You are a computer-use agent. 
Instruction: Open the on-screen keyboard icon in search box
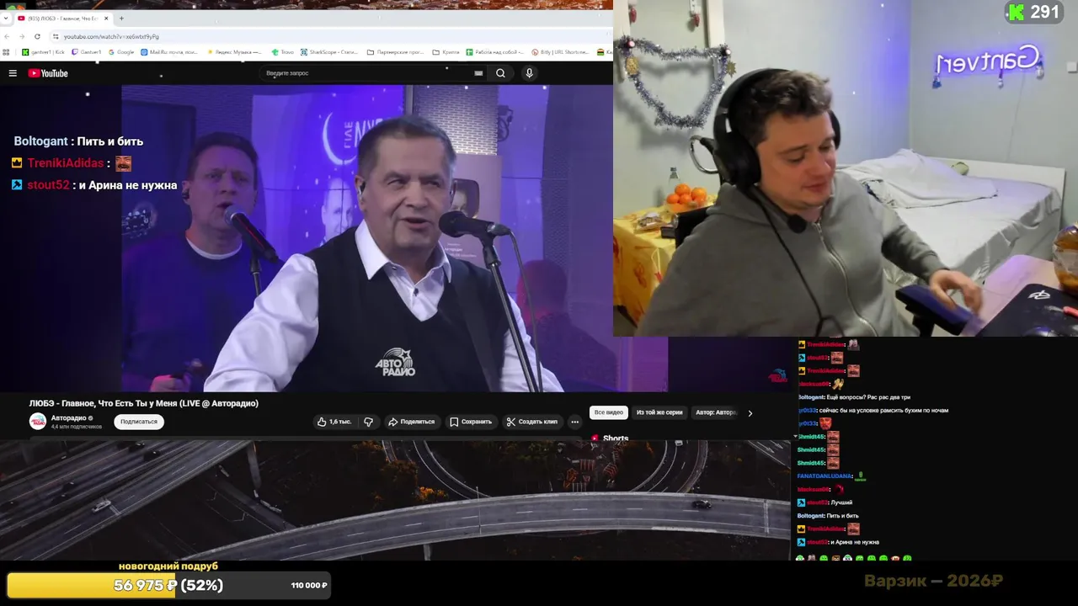click(x=478, y=73)
